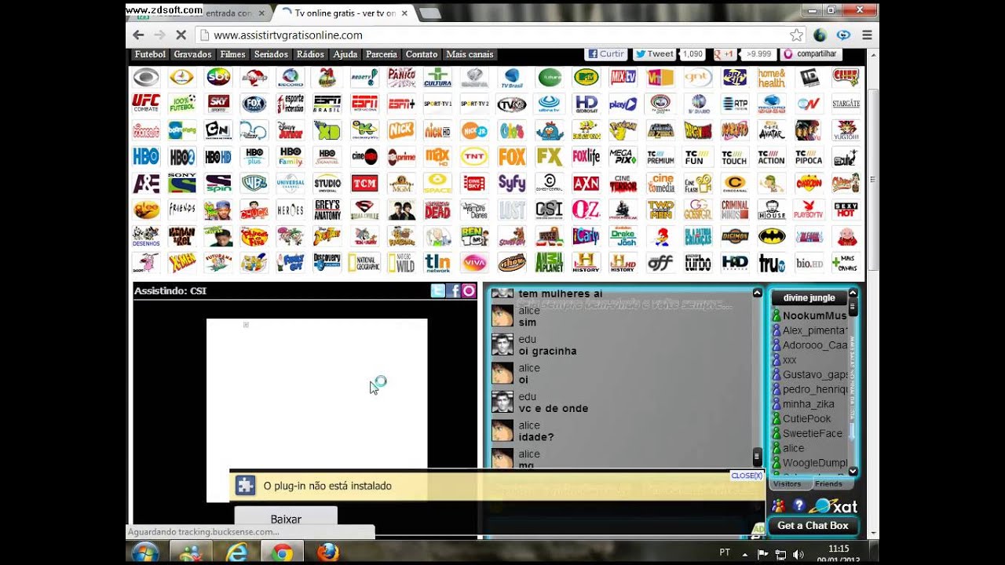Click the Facebook Curtir button
Screen dimensions: 1005x565
605,54
